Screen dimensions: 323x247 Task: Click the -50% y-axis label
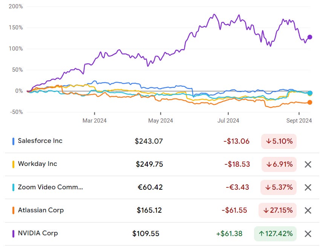[17, 112]
